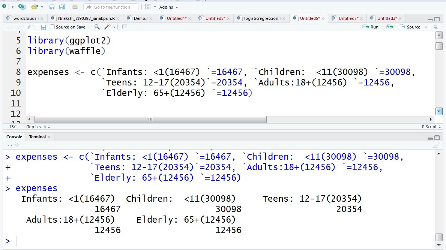This screenshot has height=250, width=446.
Task: Click the New File icon
Action: pyautogui.click(x=4, y=6)
